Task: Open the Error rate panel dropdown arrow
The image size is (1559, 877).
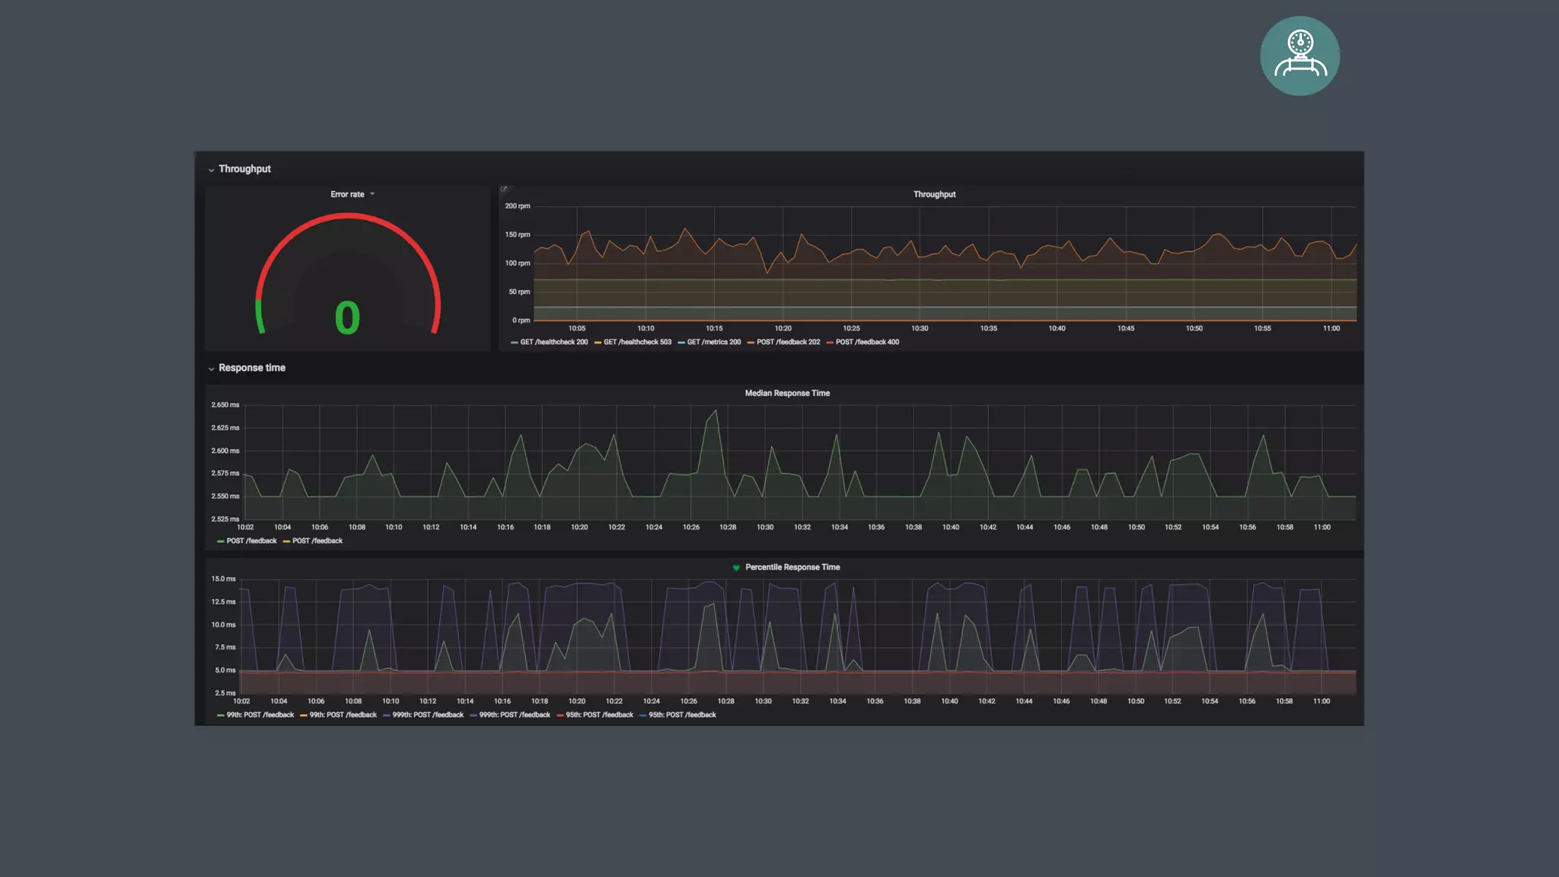Action: 372,194
